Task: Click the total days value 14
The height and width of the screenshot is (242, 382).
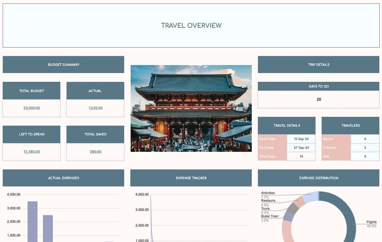Action: 301,156
